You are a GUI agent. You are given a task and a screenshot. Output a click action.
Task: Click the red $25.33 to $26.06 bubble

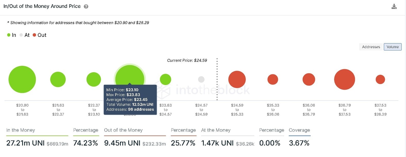point(273,79)
